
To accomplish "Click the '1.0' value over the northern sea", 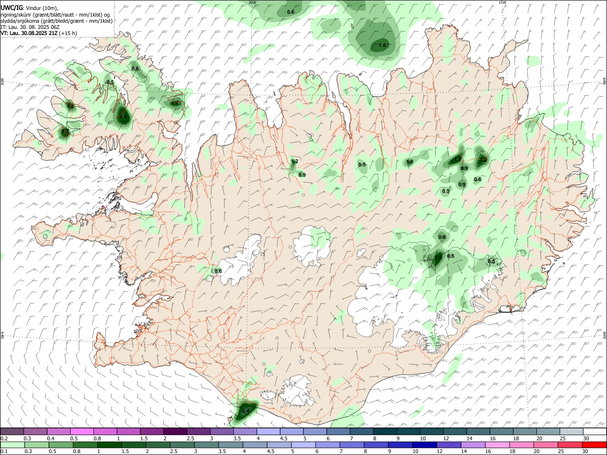I will click(382, 45).
